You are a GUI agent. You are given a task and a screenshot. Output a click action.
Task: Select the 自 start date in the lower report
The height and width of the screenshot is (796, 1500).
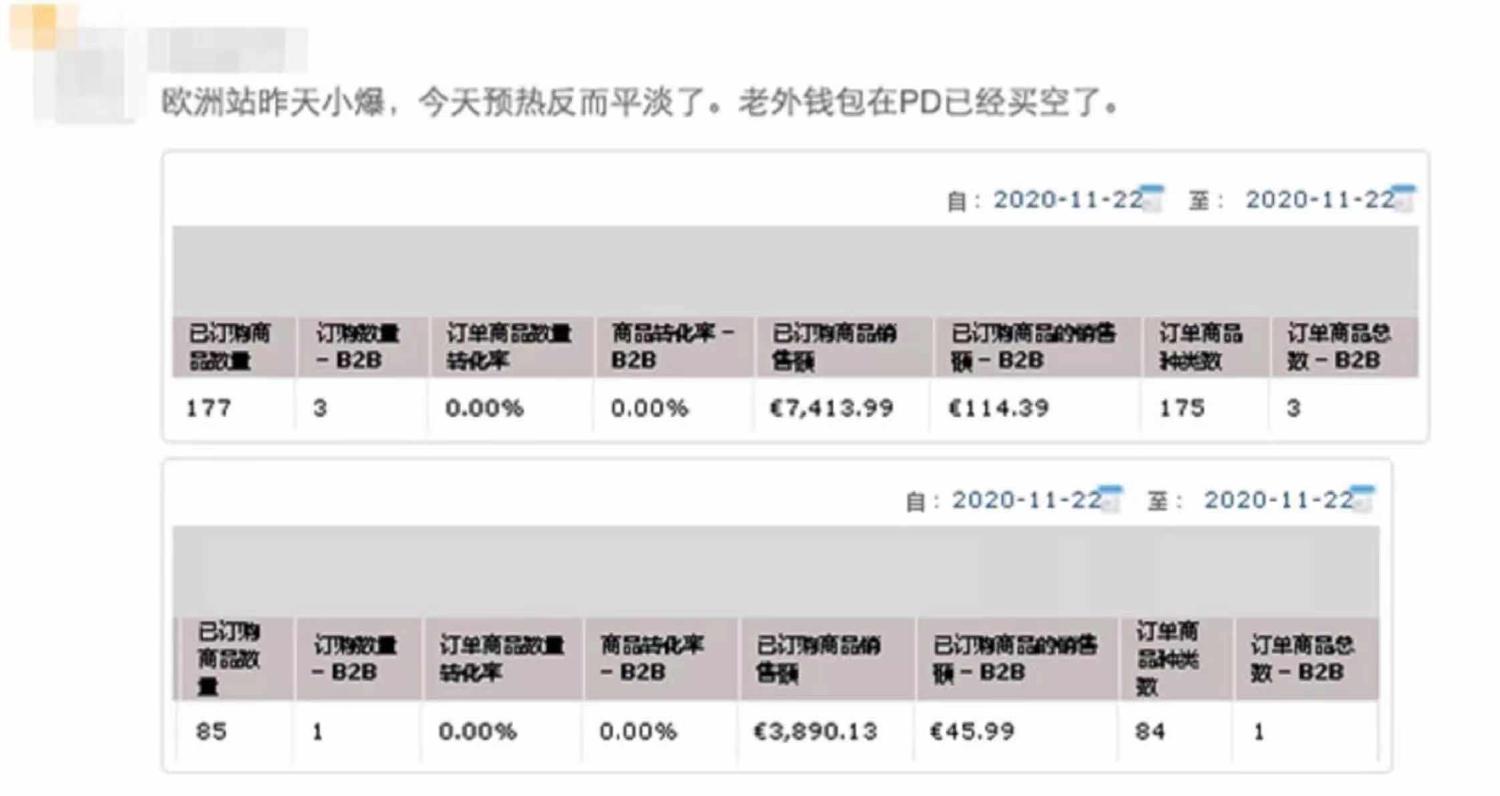[x=1026, y=500]
